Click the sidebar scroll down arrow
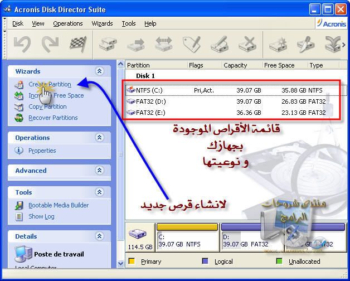This screenshot has height=281, width=350. (120, 263)
